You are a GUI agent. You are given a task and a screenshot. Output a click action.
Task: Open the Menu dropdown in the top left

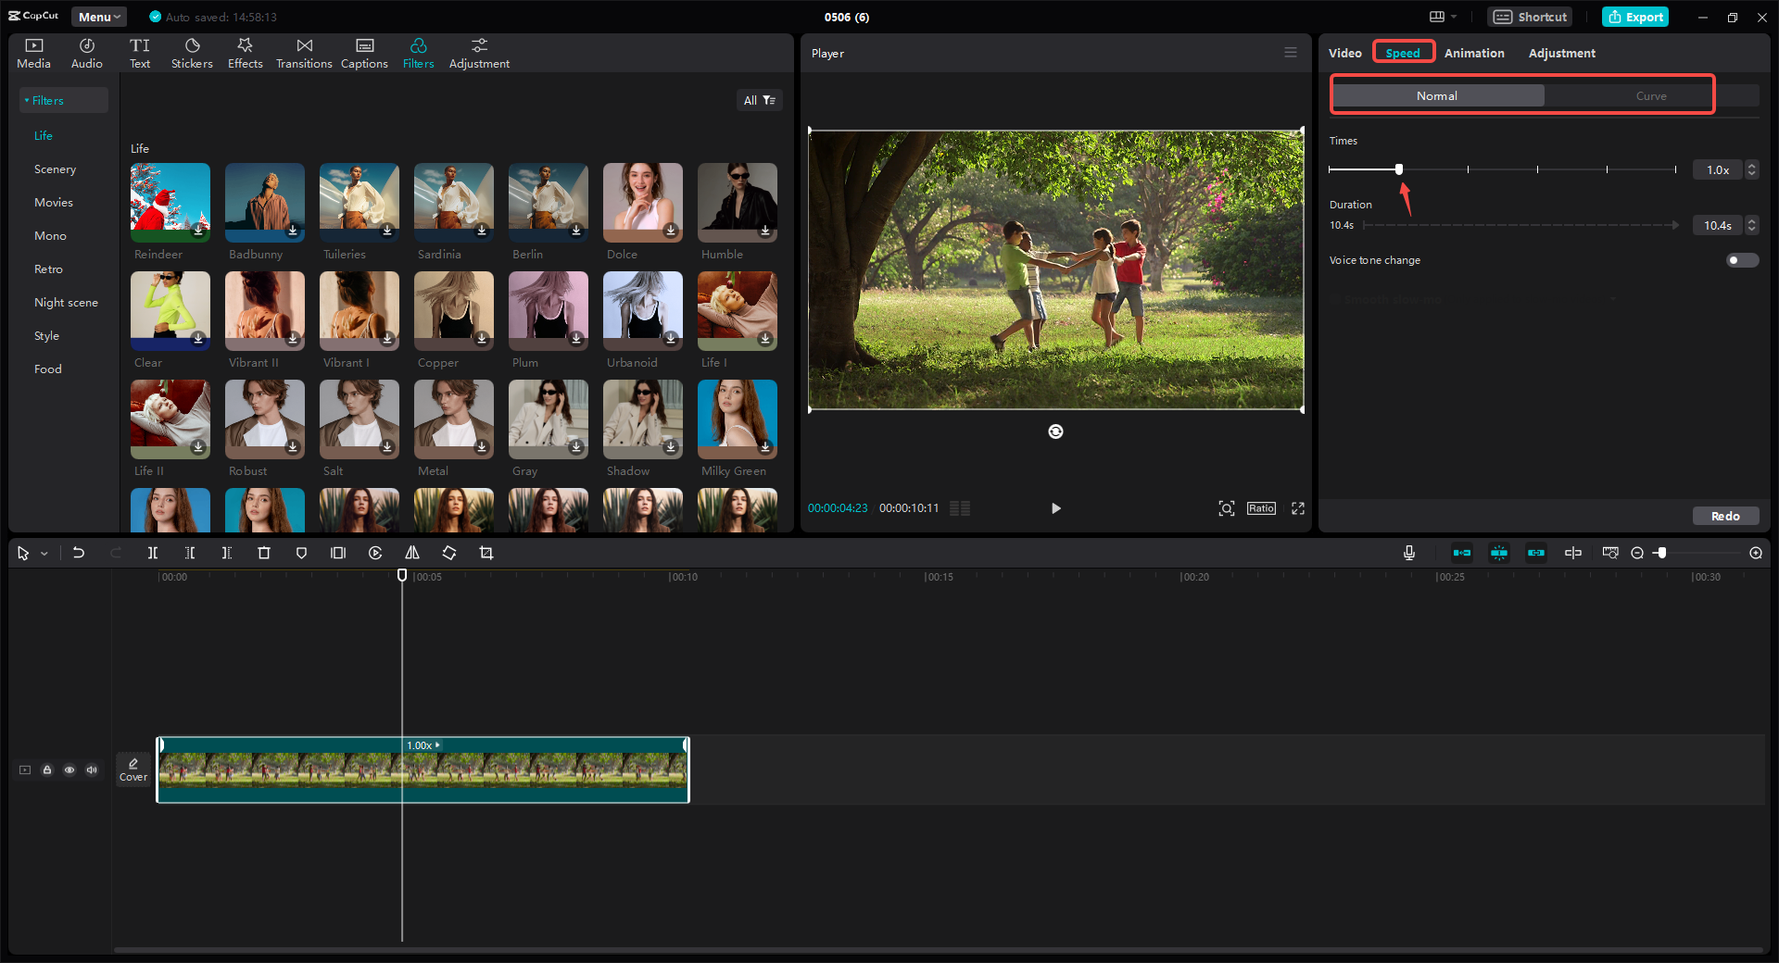[x=98, y=16]
